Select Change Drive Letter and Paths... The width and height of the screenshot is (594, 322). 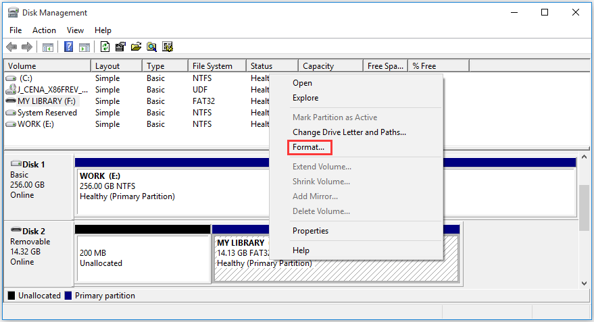[356, 132]
